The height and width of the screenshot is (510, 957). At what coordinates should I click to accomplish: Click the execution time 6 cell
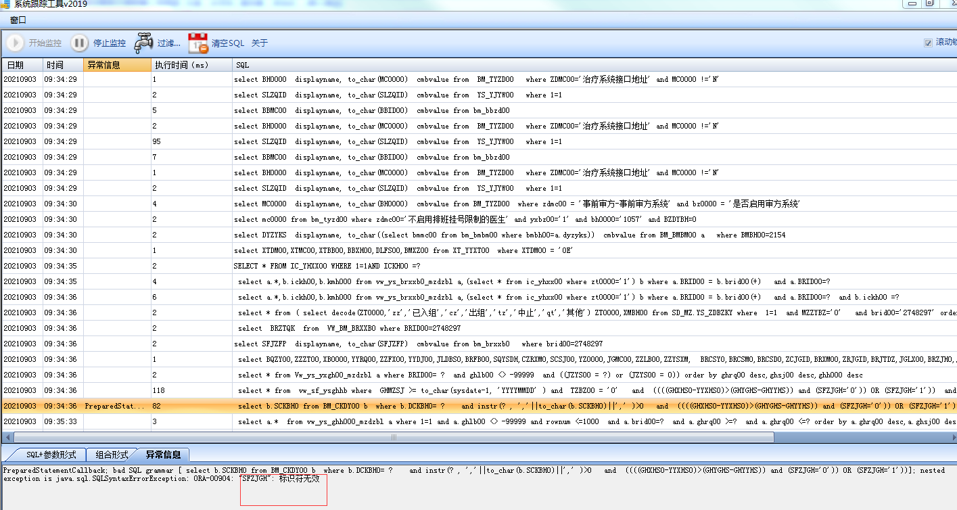(191, 297)
